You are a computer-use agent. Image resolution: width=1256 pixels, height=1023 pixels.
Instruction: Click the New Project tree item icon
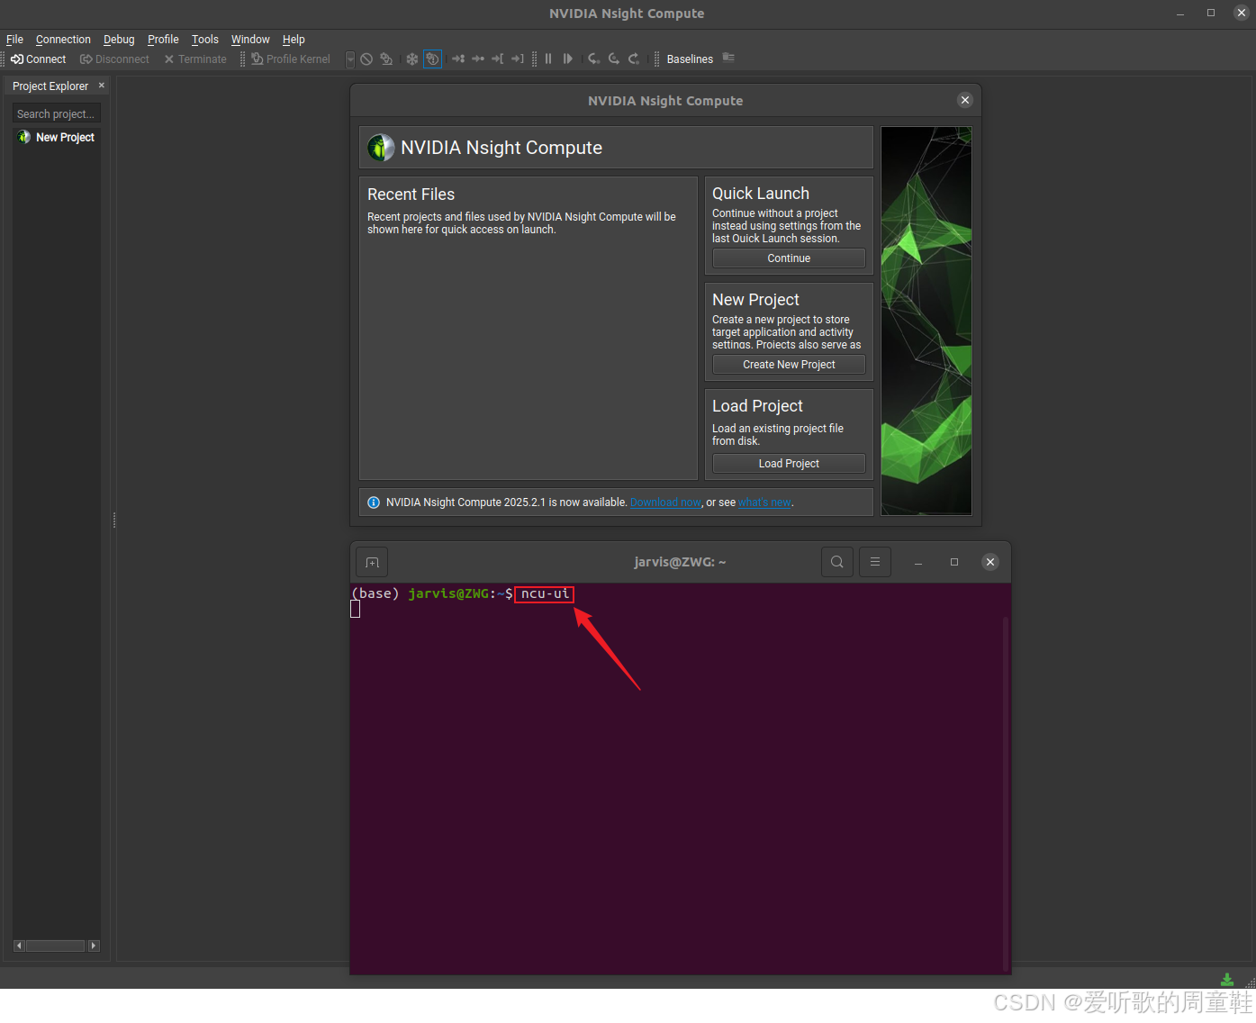coord(24,137)
